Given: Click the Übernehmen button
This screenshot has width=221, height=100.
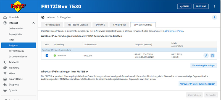Looking at the screenshot, I should point(194,95).
